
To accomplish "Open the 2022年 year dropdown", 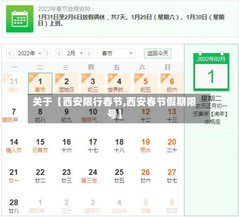I will pyautogui.click(x=29, y=54).
